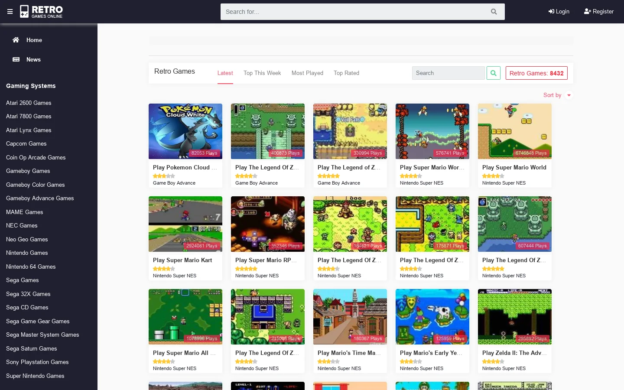Open Sega Saturn Games category
Image resolution: width=624 pixels, height=390 pixels.
pyautogui.click(x=32, y=348)
